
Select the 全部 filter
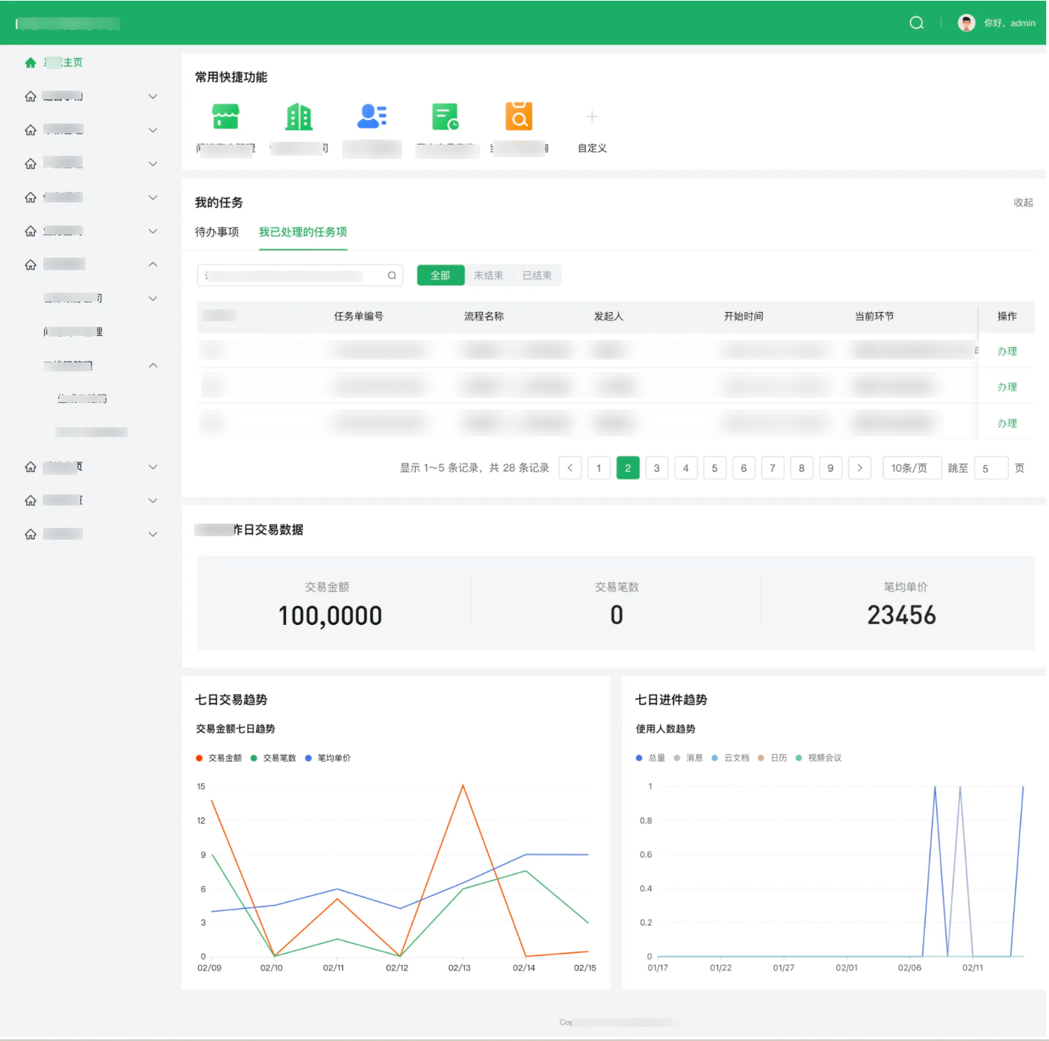pos(440,275)
